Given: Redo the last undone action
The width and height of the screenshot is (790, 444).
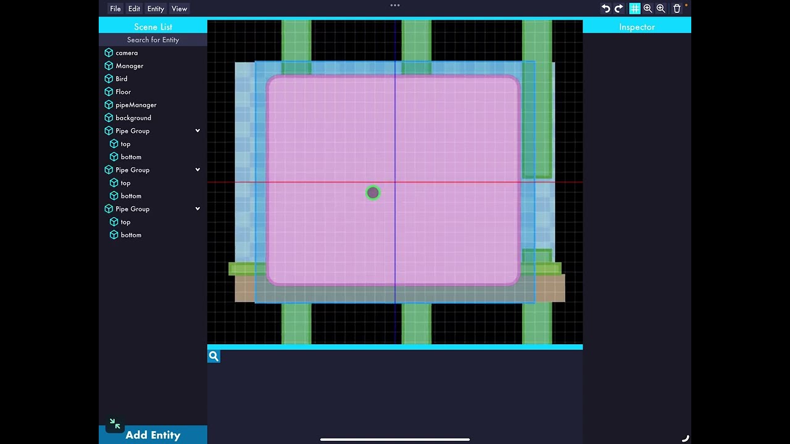Looking at the screenshot, I should 618,9.
